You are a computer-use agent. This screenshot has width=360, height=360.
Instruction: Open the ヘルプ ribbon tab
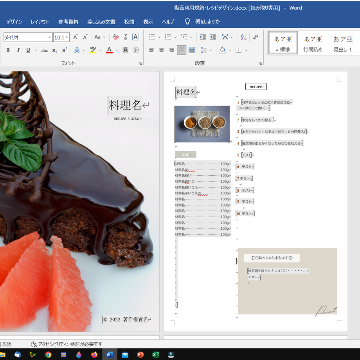tap(168, 22)
